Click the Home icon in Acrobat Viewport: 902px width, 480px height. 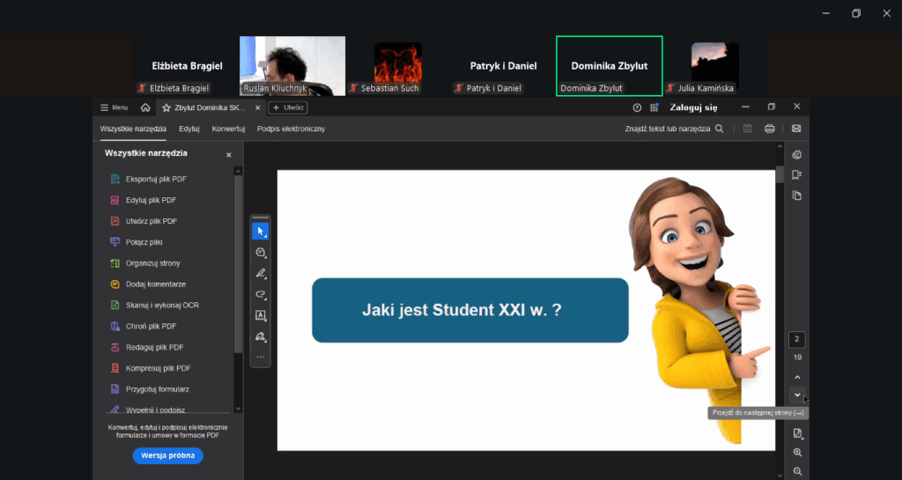coord(145,107)
